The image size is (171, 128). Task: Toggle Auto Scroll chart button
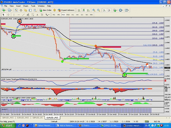[104, 10]
